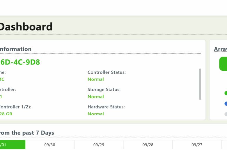227x150 pixels.
Task: Select the highlighted green 10/01 date tab
Action: [x=13, y=145]
